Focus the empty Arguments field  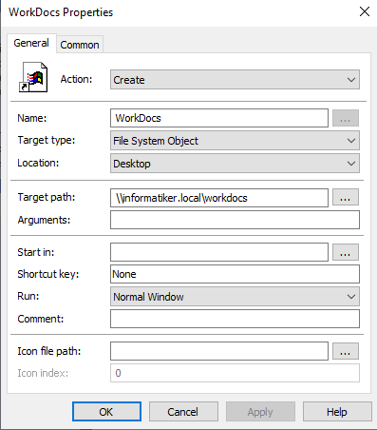point(235,220)
